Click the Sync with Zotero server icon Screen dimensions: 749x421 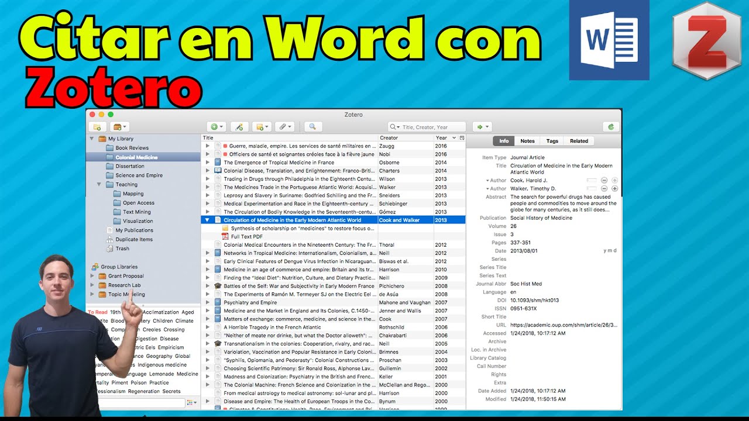(x=611, y=126)
